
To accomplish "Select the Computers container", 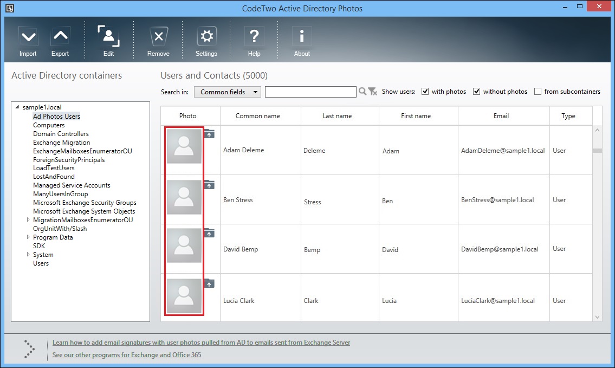I will tap(49, 125).
